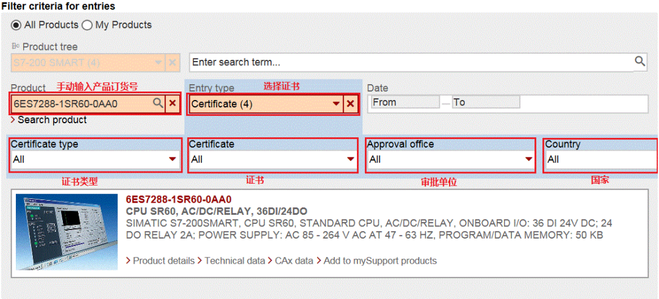This screenshot has height=299, width=659.
Task: Clear the Entry type filter with red X
Action: coord(350,104)
